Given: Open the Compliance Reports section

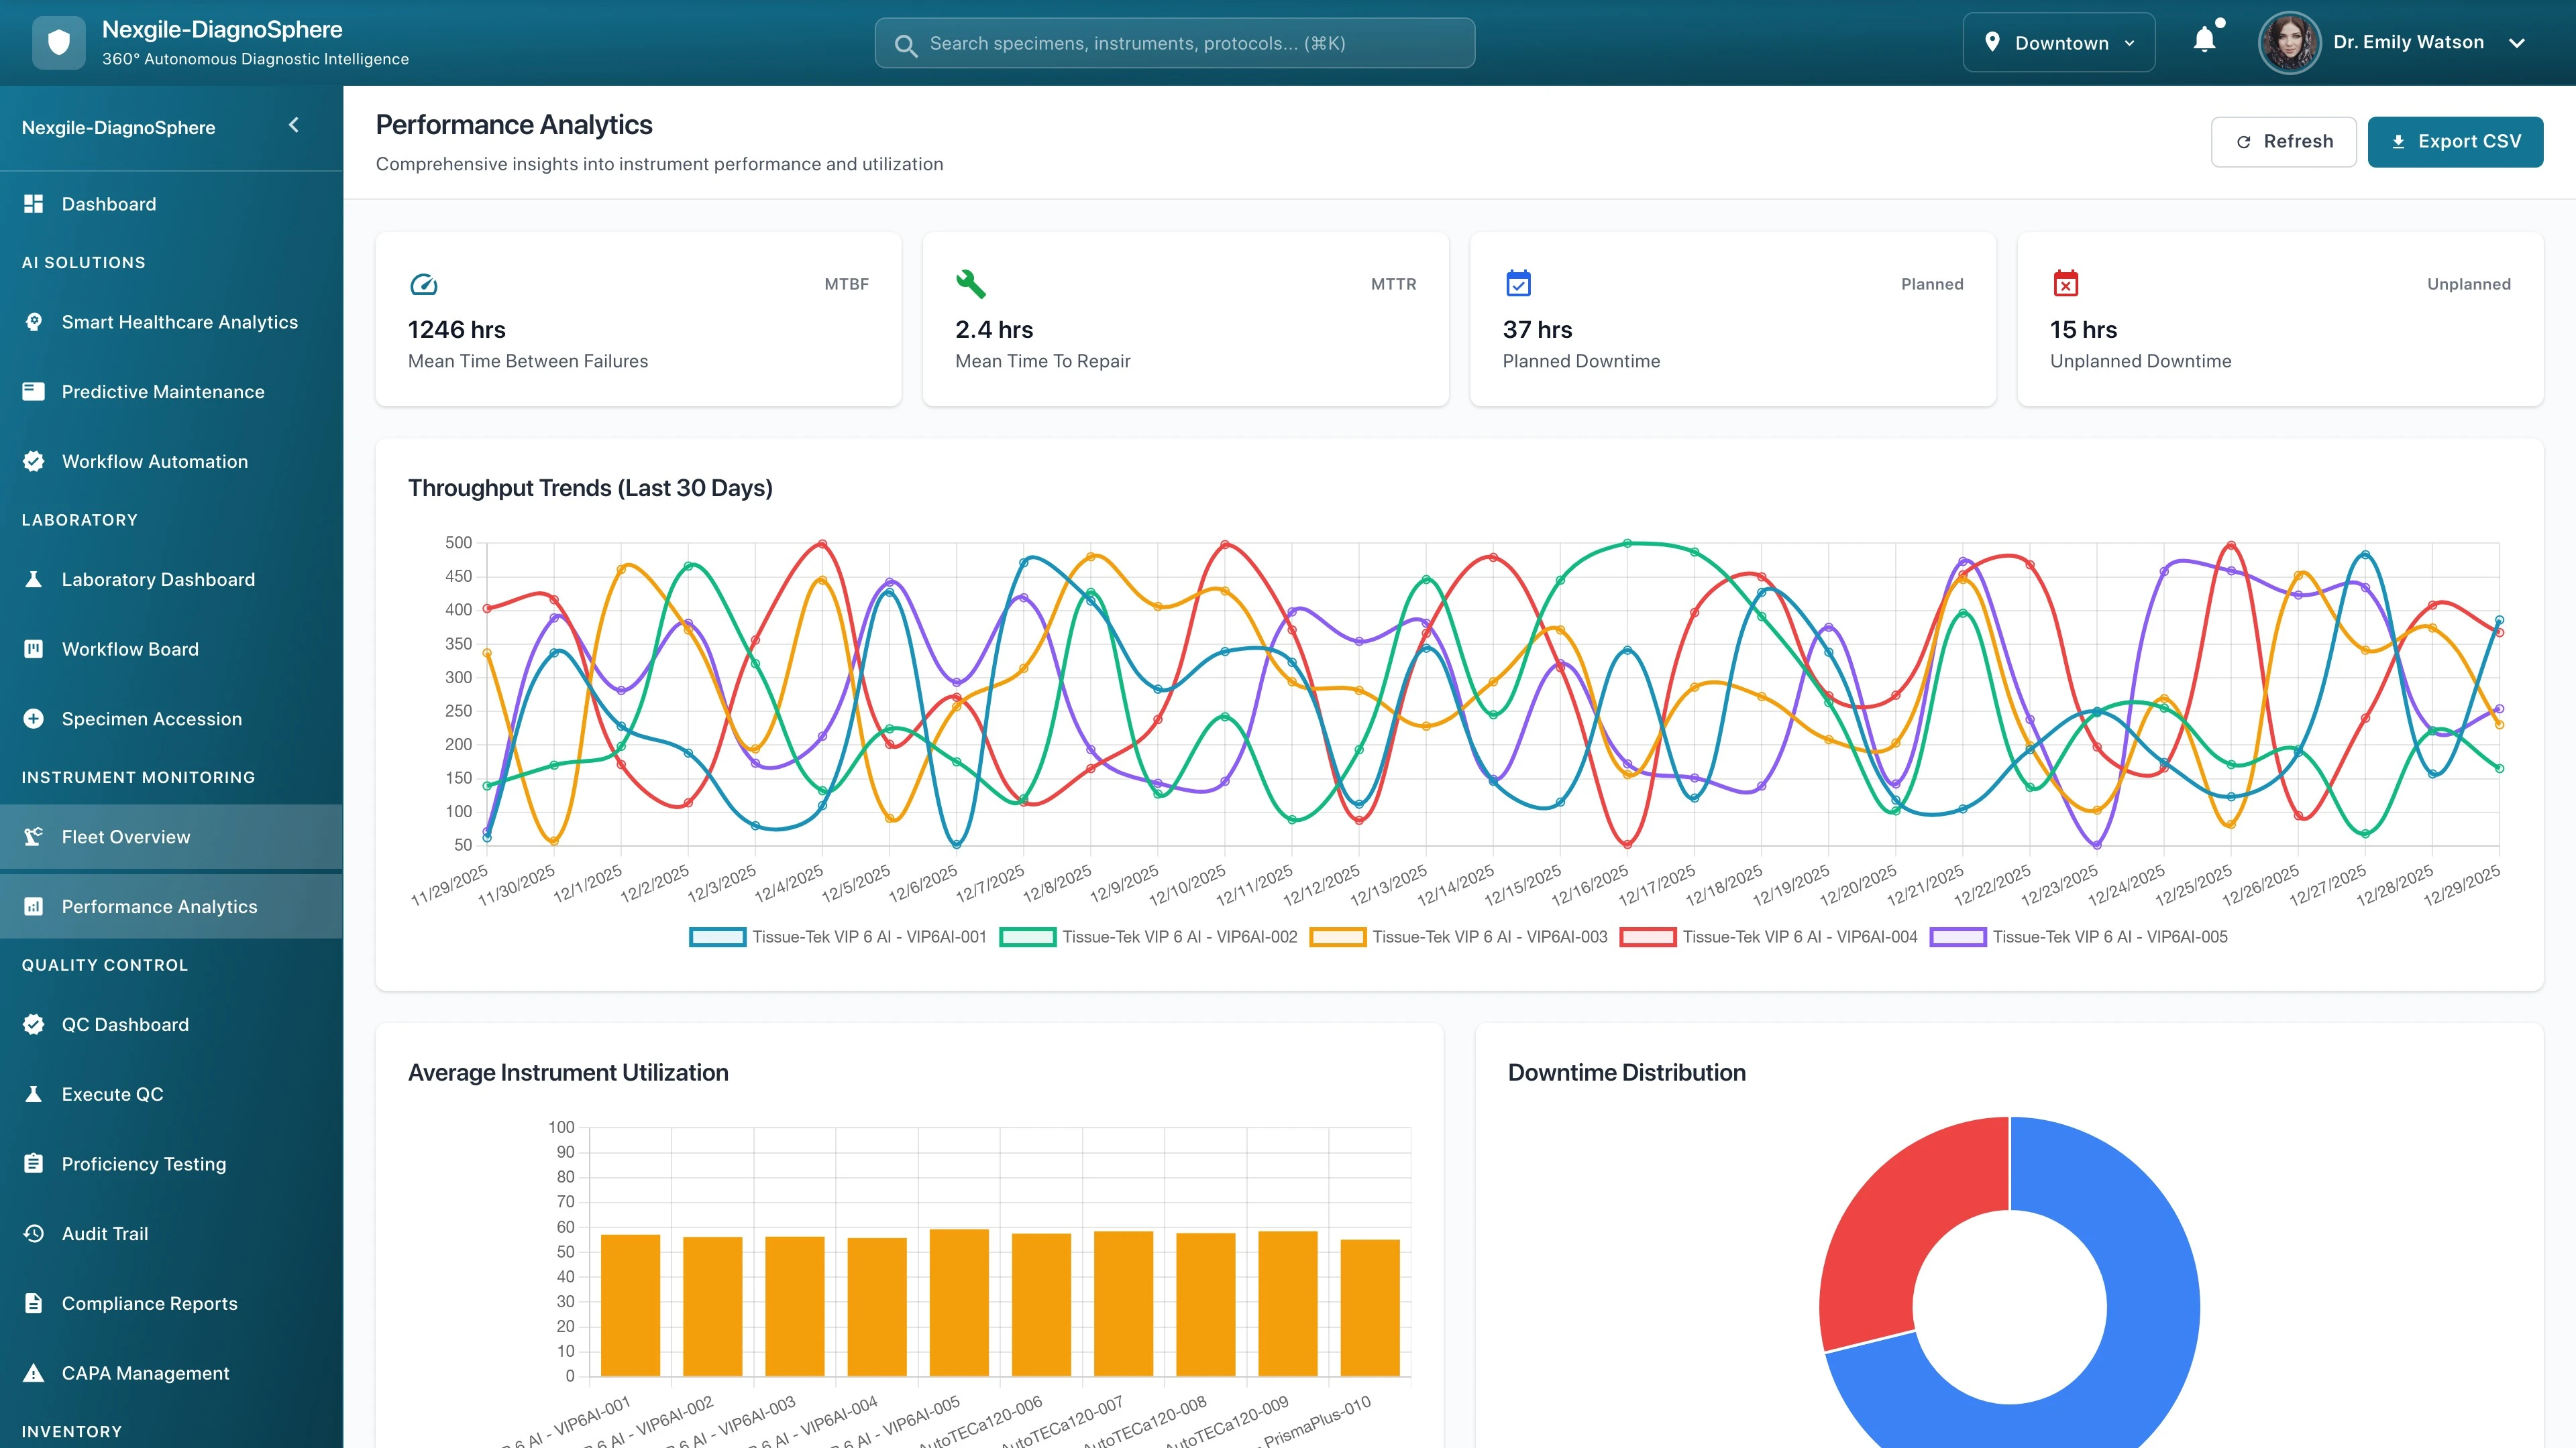Looking at the screenshot, I should (x=149, y=1303).
